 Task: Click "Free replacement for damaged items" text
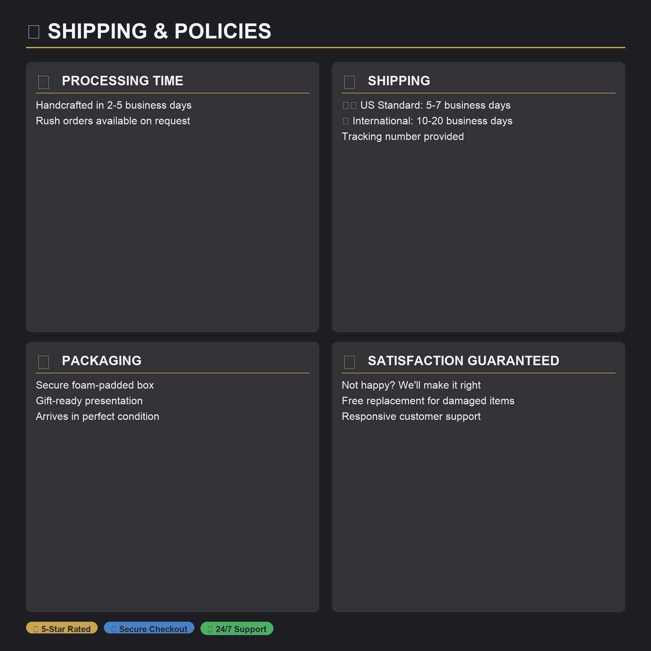[x=428, y=401]
